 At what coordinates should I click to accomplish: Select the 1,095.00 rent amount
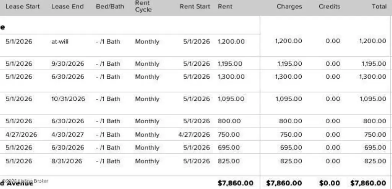tap(231, 99)
